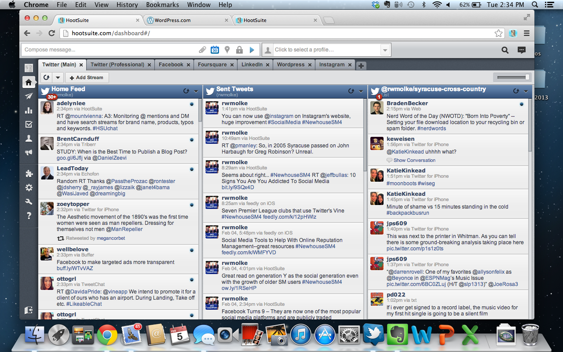Expand the profile selector dropdown arrow

[x=385, y=50]
